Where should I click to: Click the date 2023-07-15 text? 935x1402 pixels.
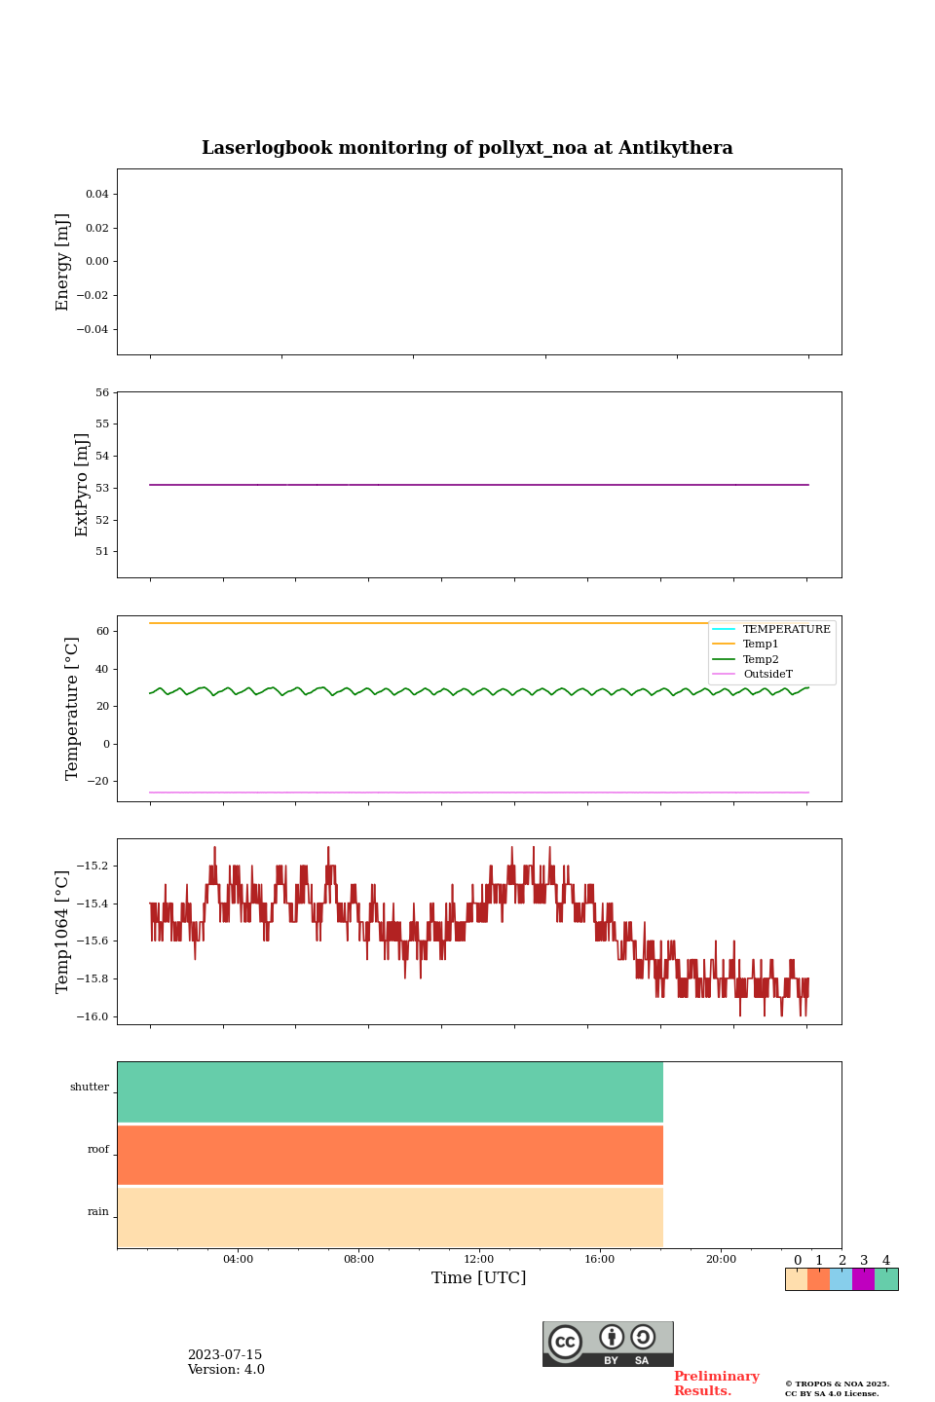[x=225, y=1355]
